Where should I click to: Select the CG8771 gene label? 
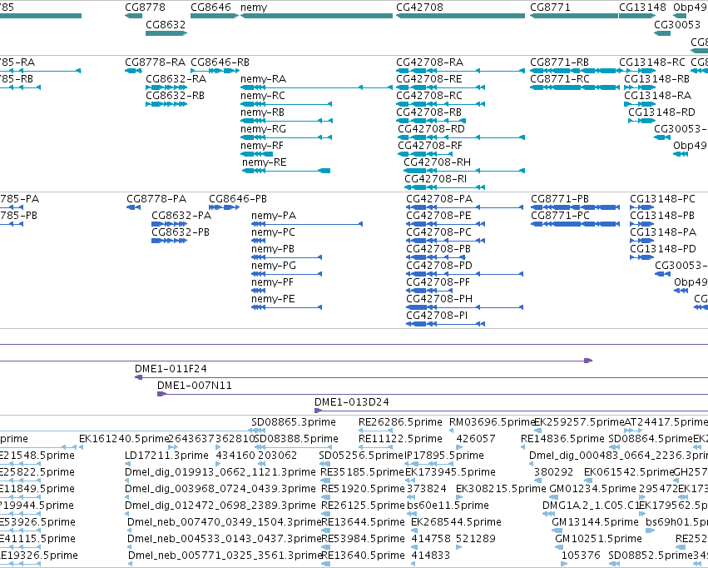click(550, 7)
